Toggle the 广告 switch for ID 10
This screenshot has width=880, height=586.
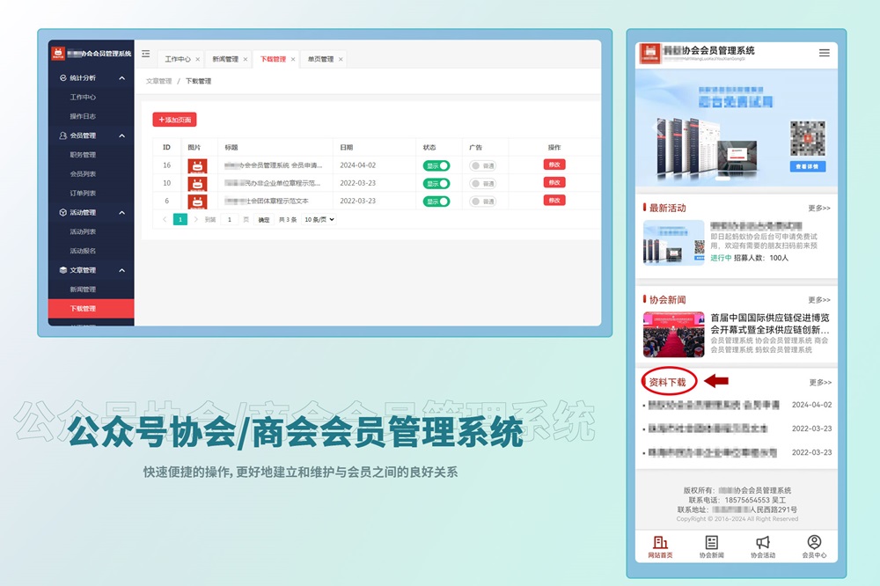(x=482, y=183)
